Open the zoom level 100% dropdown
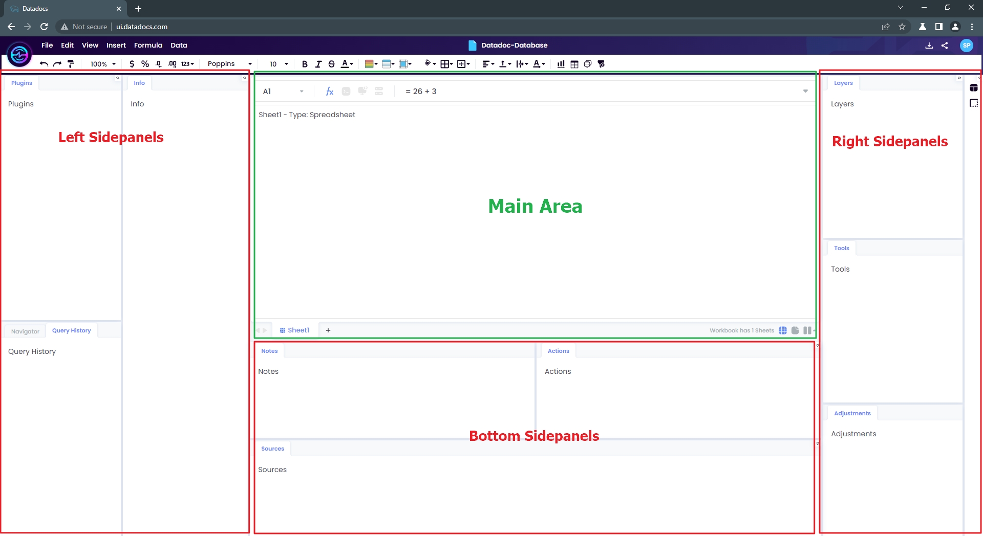Screen dimensions: 983x536 pyautogui.click(x=101, y=63)
